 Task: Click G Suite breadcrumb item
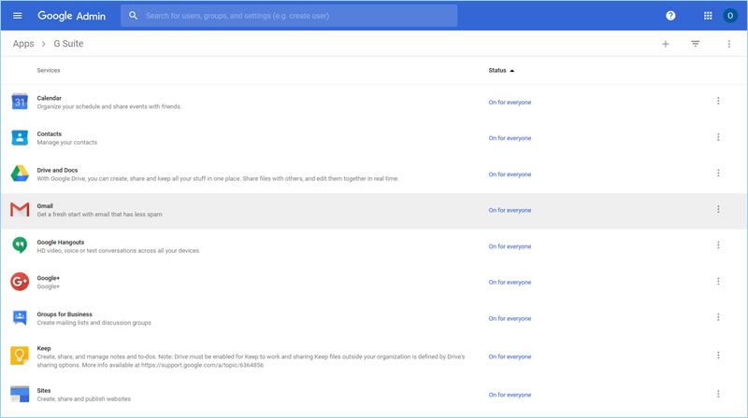pyautogui.click(x=68, y=43)
